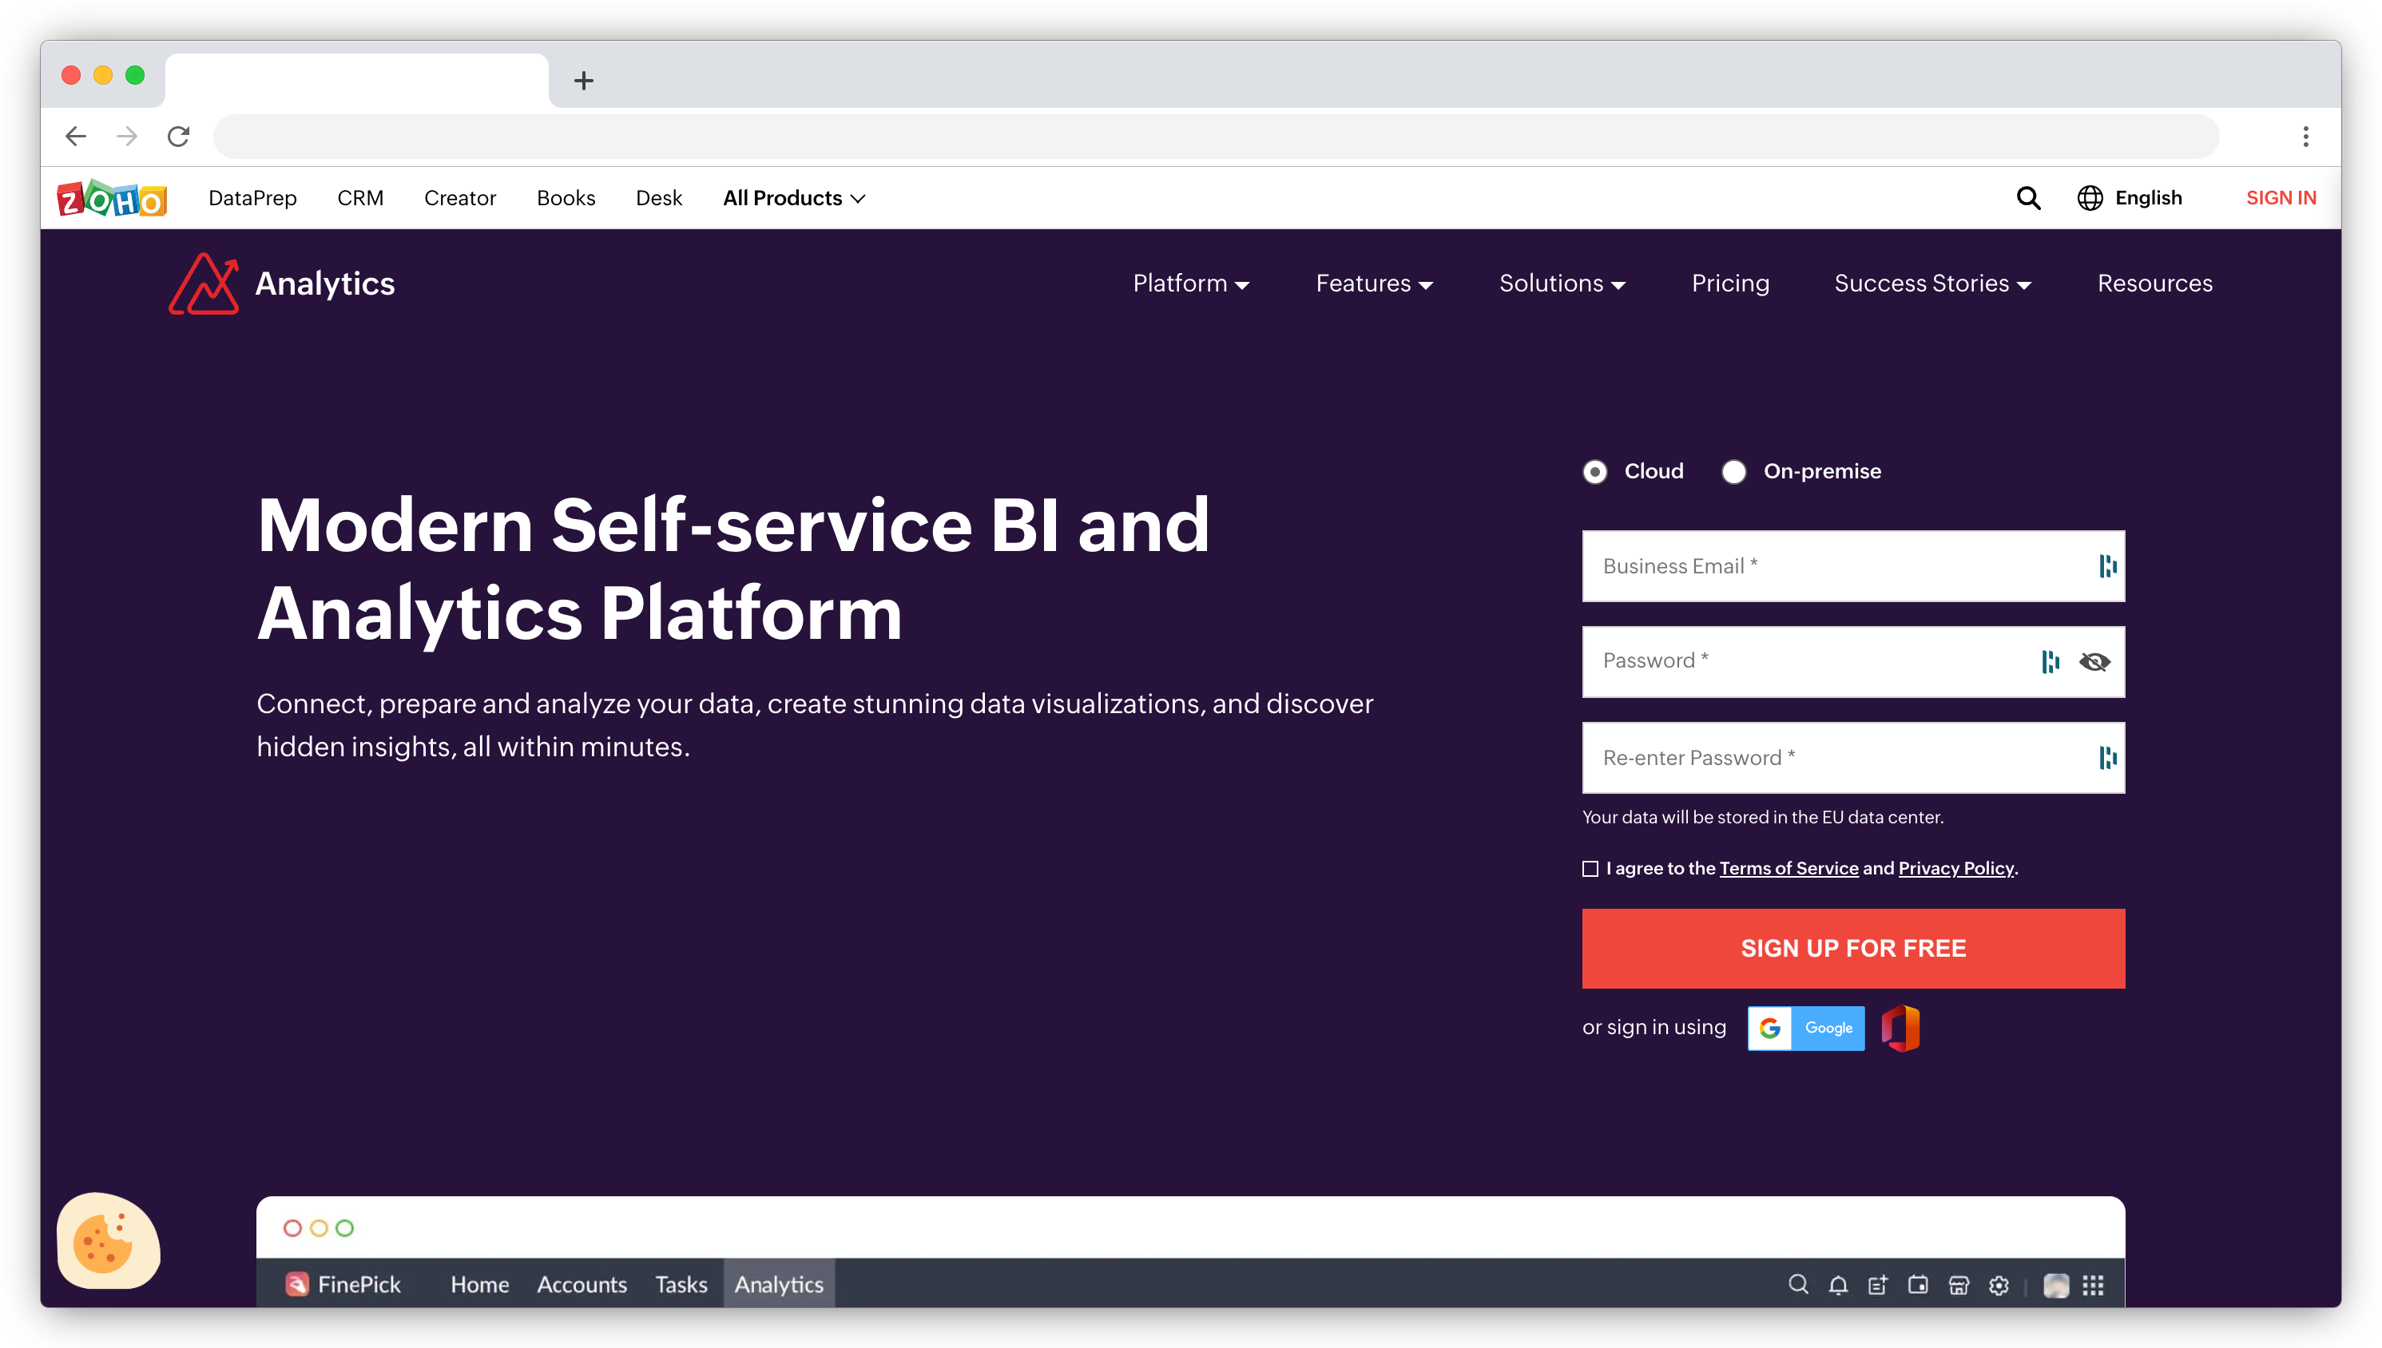This screenshot has width=2382, height=1348.
Task: Click the Analytics brand name text
Action: [x=325, y=283]
